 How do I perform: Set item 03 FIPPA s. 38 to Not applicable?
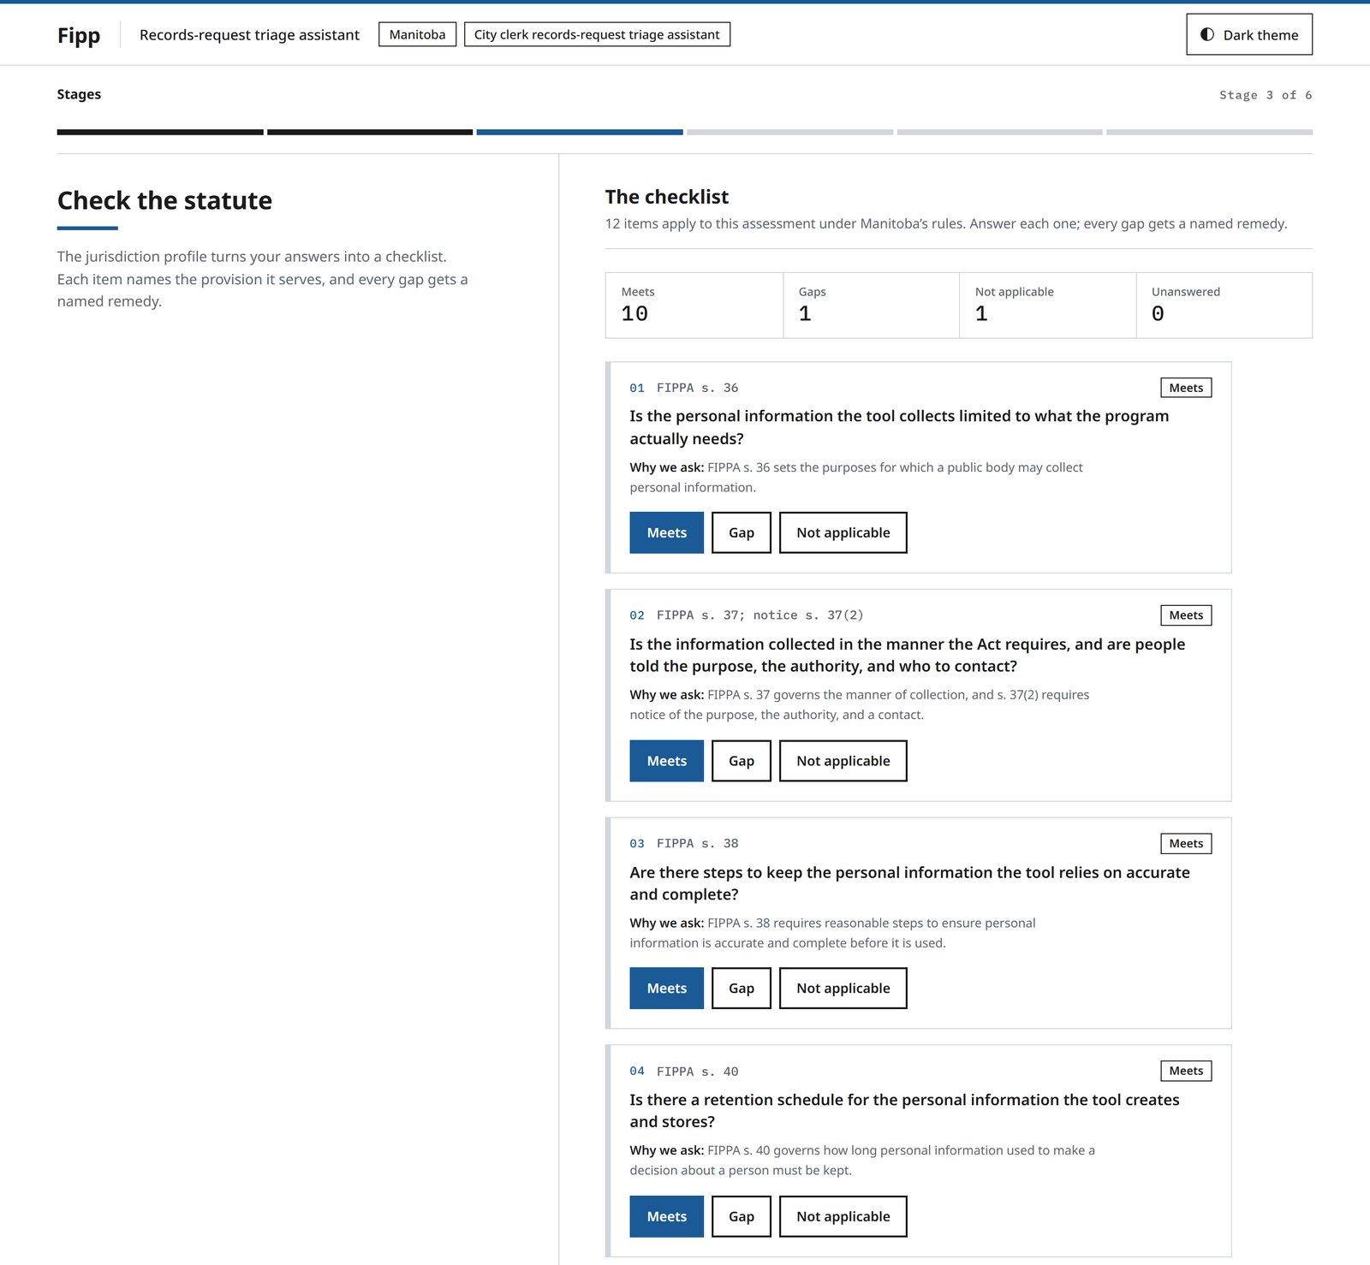point(843,988)
